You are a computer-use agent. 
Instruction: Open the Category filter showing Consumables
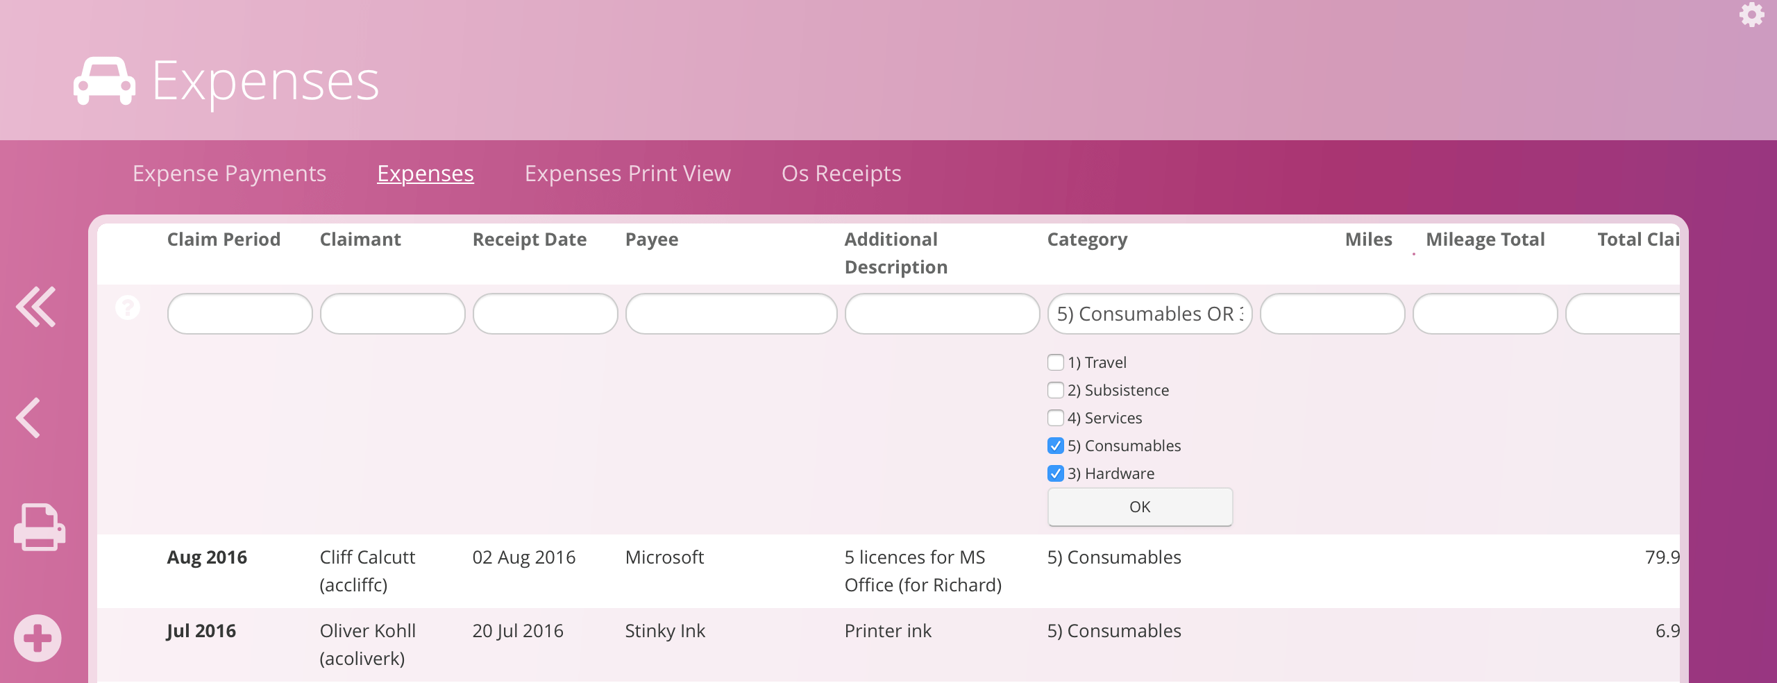[x=1149, y=314]
